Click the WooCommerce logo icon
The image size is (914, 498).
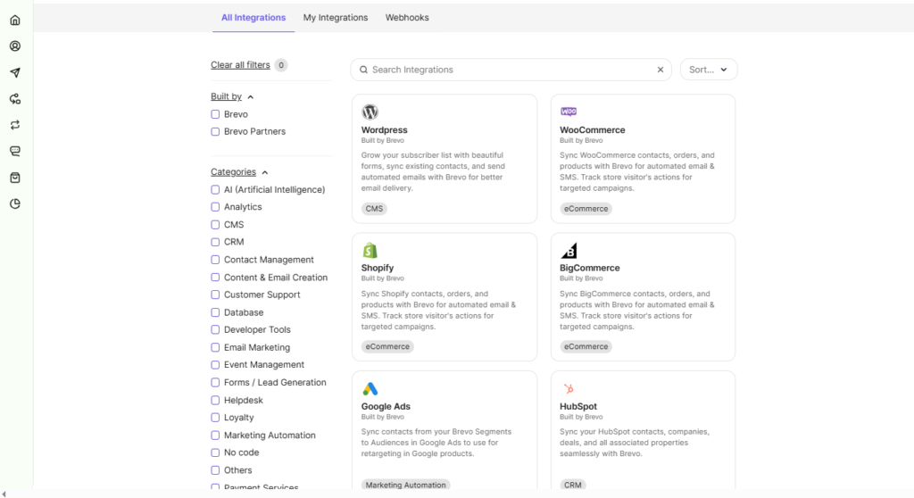(x=569, y=112)
